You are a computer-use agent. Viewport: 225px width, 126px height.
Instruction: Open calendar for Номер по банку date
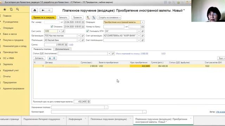[x=142, y=27]
